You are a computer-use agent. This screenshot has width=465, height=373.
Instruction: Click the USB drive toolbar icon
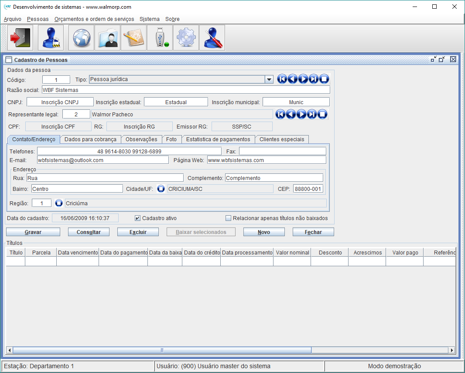click(160, 38)
